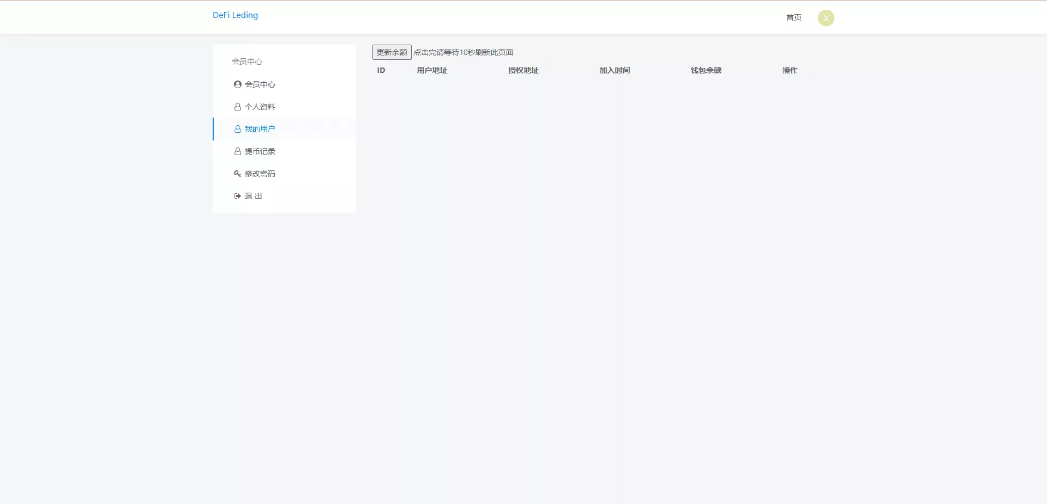This screenshot has width=1047, height=504.
Task: Click the 退出 logout arrow icon
Action: [237, 196]
